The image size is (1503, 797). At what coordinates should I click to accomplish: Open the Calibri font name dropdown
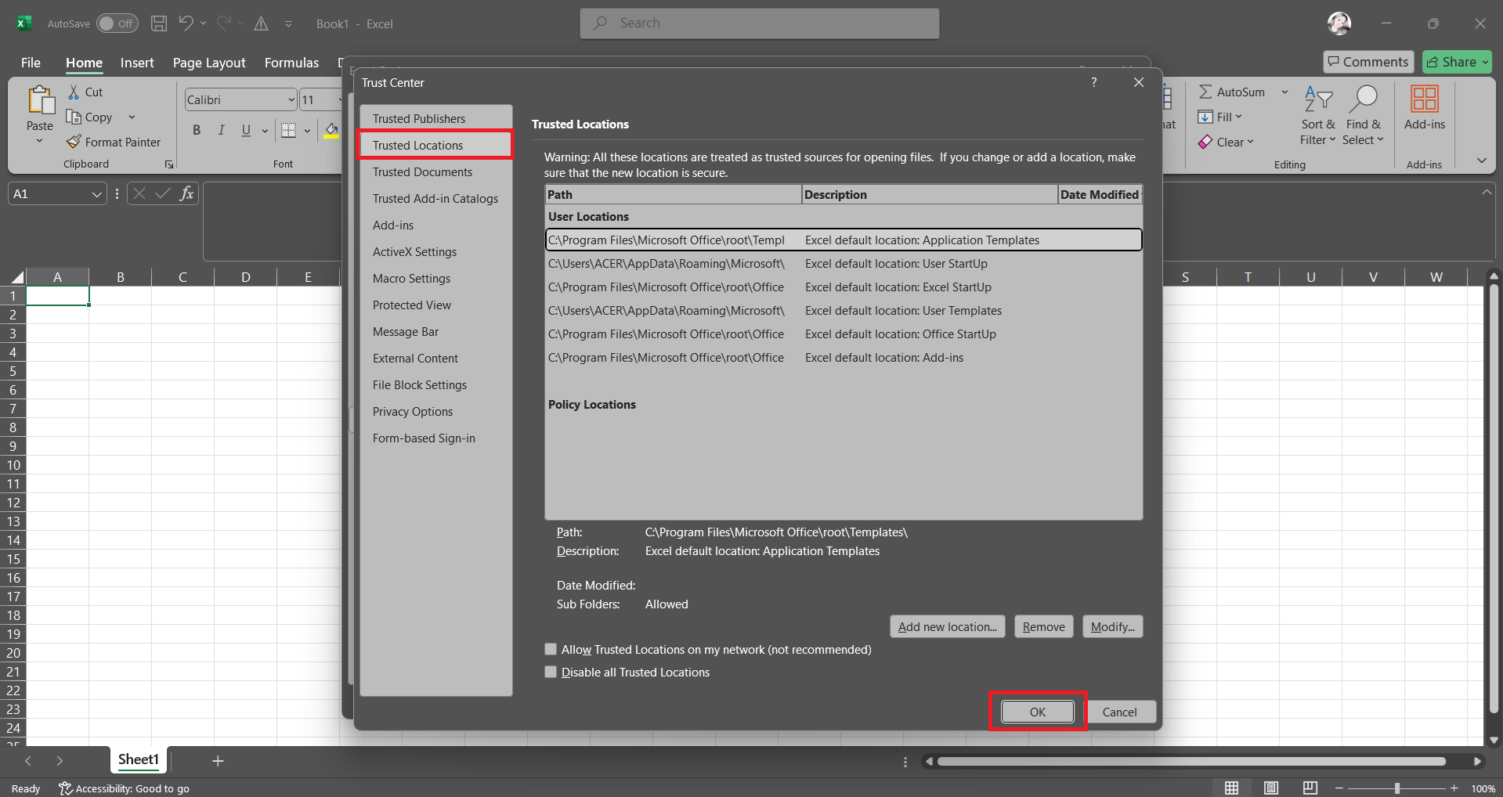coord(291,99)
